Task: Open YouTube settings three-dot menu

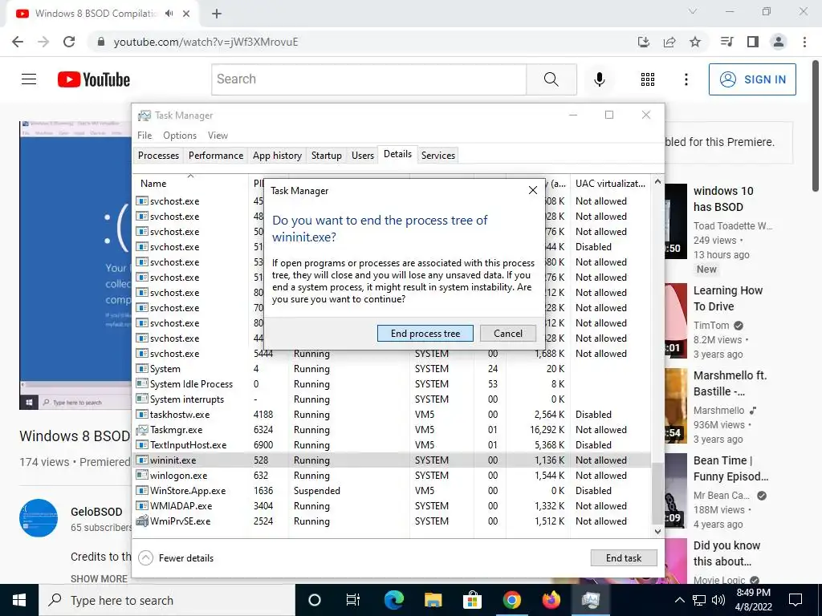Action: tap(686, 79)
